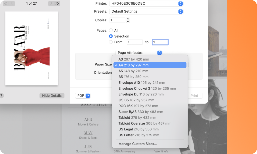Click the Copies stepper arrows
Image resolution: width=257 pixels, height=154 pixels.
tap(128, 20)
